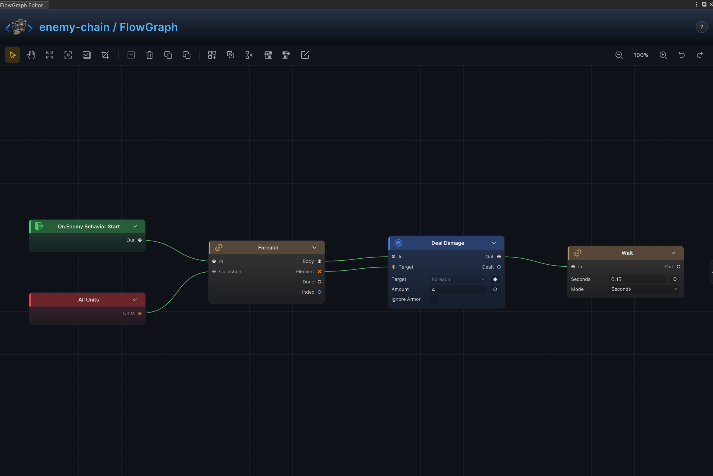Toggle the expose button next to Seconds 0.15
Viewport: 713px width, 476px height.
(675, 279)
